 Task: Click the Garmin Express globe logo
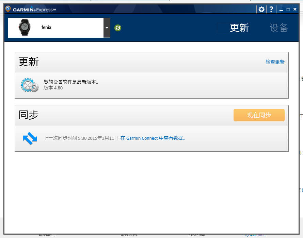pos(8,9)
